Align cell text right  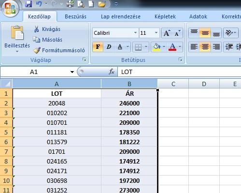coord(216,47)
